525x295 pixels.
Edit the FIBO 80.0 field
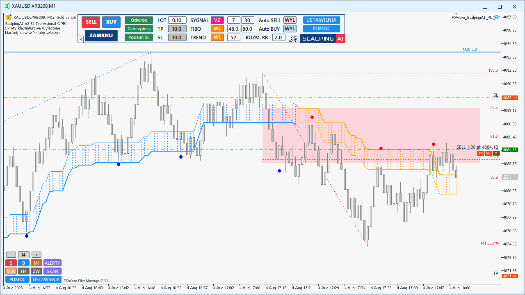[x=248, y=29]
